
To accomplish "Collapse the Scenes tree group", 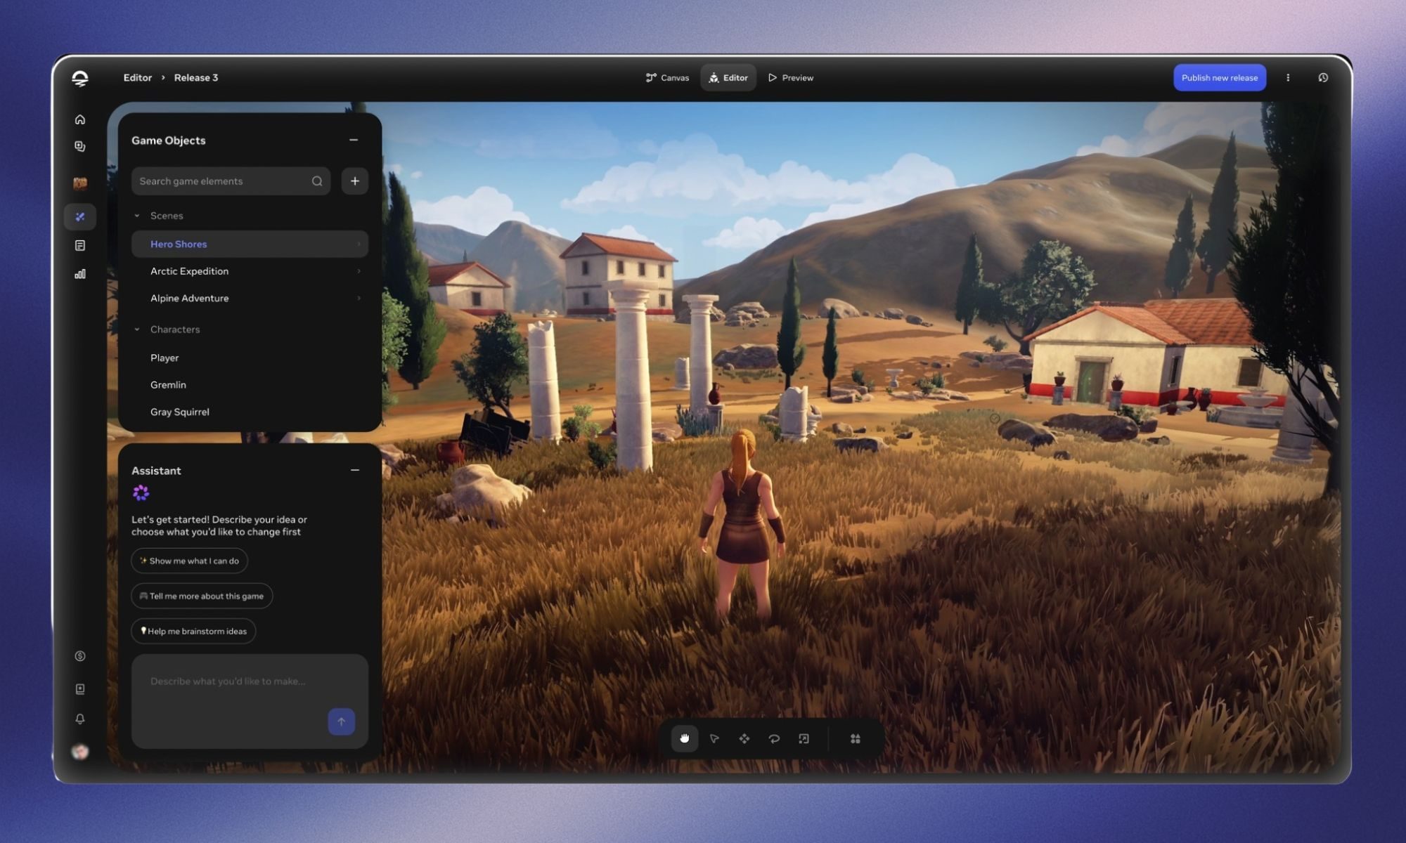I will click(x=137, y=216).
